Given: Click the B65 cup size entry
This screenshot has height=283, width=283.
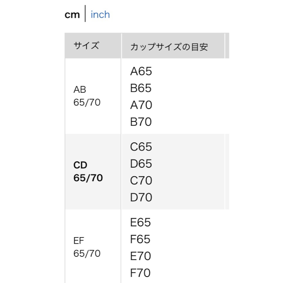Looking at the screenshot, I should pos(141,88).
